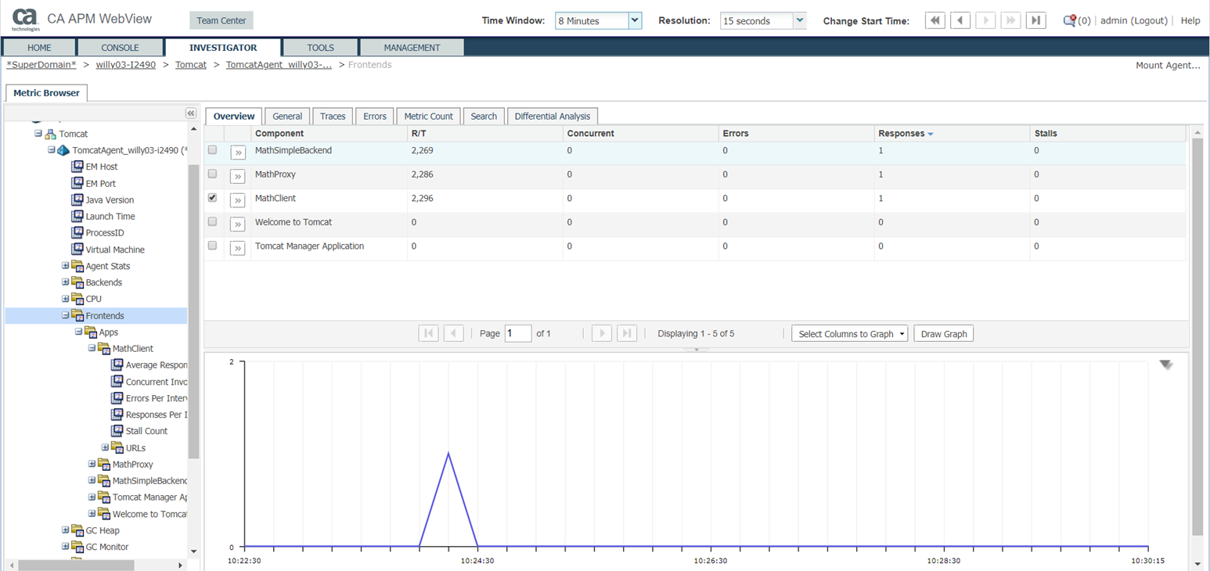Click the Errors Per Interval metric icon
Viewport: 1210px width, 571px height.
pyautogui.click(x=117, y=398)
